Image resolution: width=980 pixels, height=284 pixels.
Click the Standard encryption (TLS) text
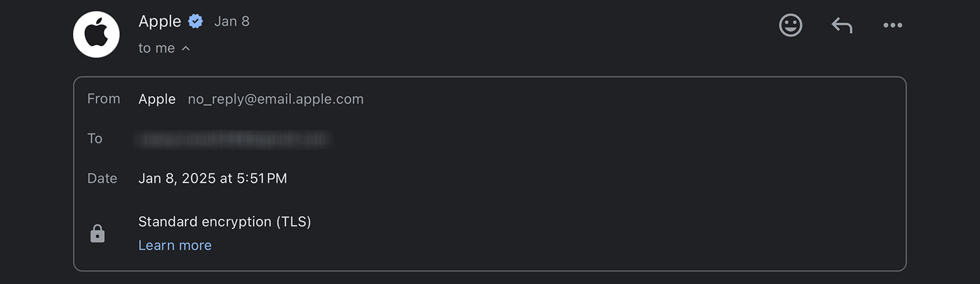(224, 222)
